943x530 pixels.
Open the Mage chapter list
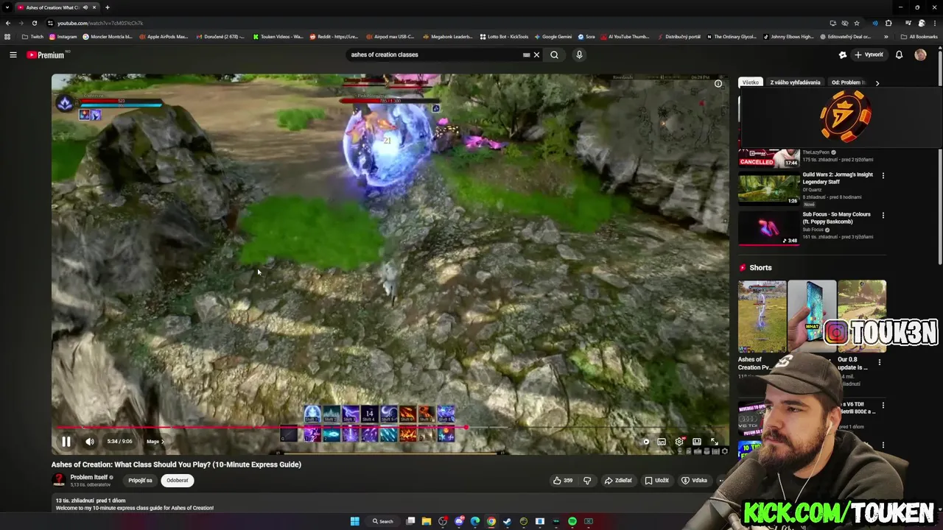click(155, 442)
